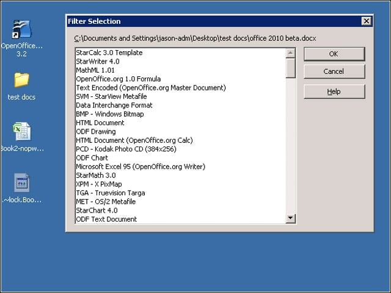Screen dimensions: 391x293
Task: Select XPM - X PixMap entry
Action: click(x=181, y=184)
